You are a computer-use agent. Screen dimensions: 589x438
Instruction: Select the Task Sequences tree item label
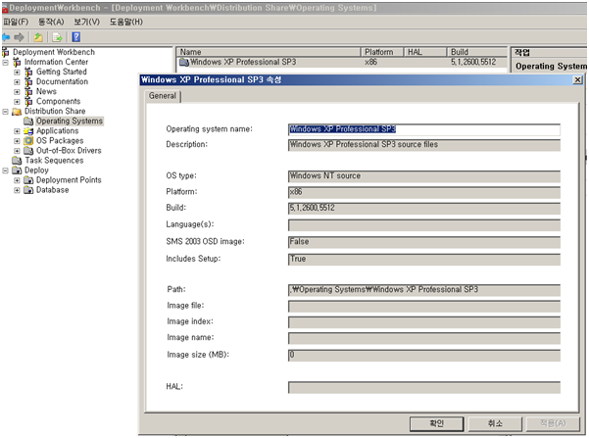54,161
